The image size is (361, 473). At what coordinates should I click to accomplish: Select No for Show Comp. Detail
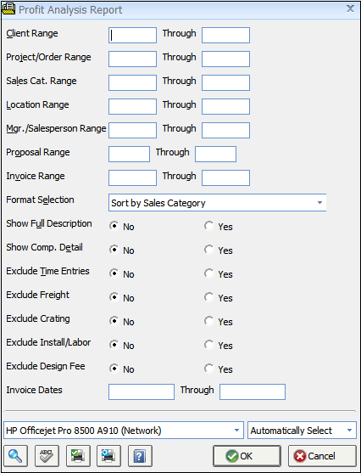(114, 250)
